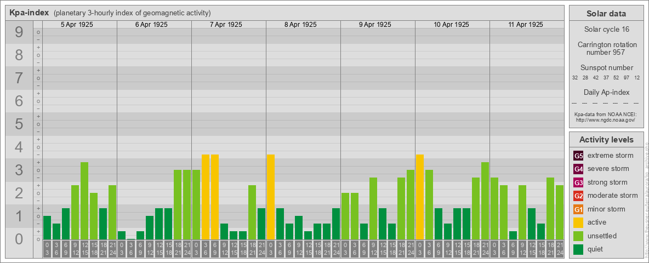The width and height of the screenshot is (649, 263).
Task: Click the Solar cycle 16 text
Action: (x=606, y=30)
